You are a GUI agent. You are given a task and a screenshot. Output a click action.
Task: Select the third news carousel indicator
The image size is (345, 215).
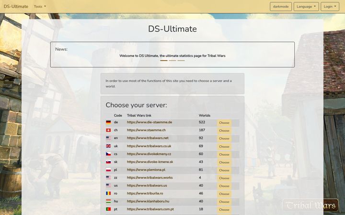(181, 61)
